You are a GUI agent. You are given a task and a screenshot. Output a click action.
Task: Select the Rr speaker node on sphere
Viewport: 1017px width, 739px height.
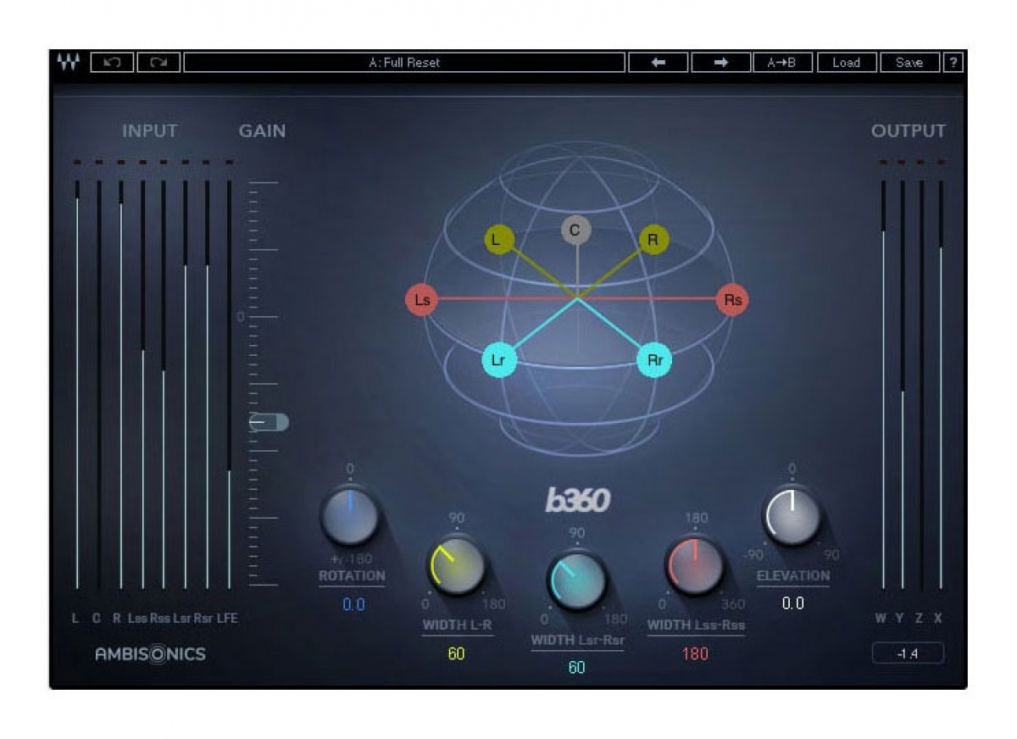[654, 360]
